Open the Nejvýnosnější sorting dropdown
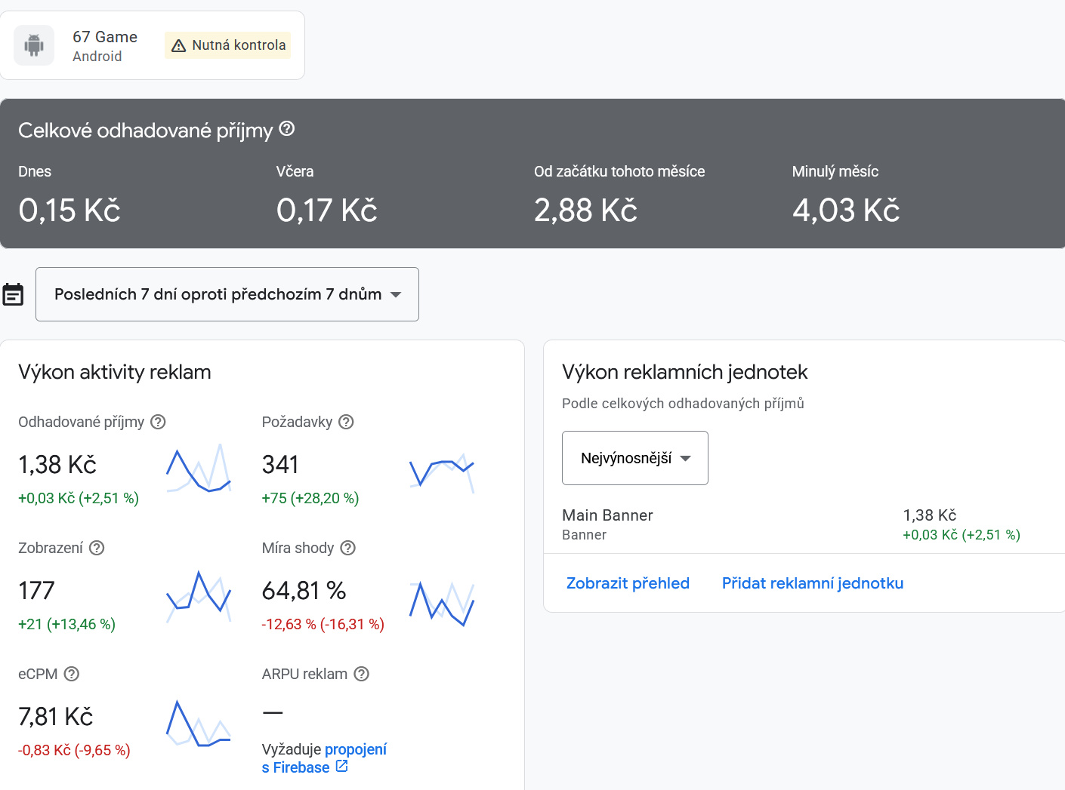 tap(635, 458)
